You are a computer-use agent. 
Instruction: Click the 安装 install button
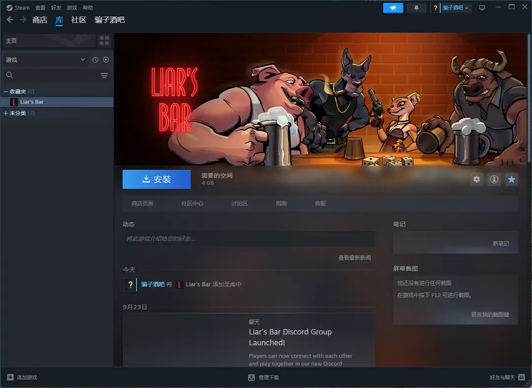pos(157,179)
